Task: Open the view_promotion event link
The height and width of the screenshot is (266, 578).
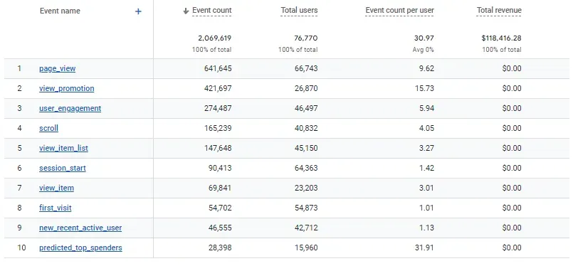Action: 67,88
